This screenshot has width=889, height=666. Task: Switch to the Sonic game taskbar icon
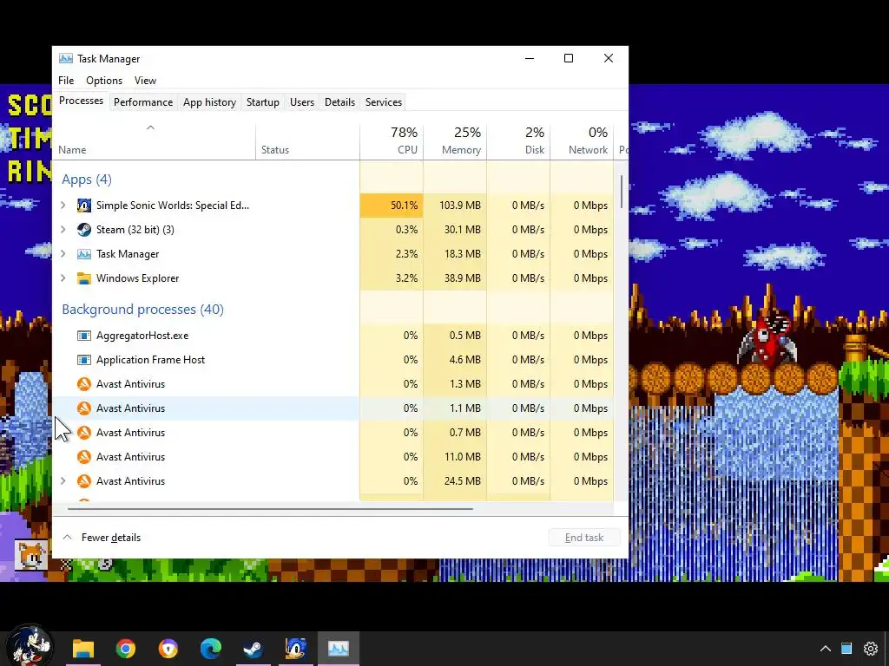295,649
